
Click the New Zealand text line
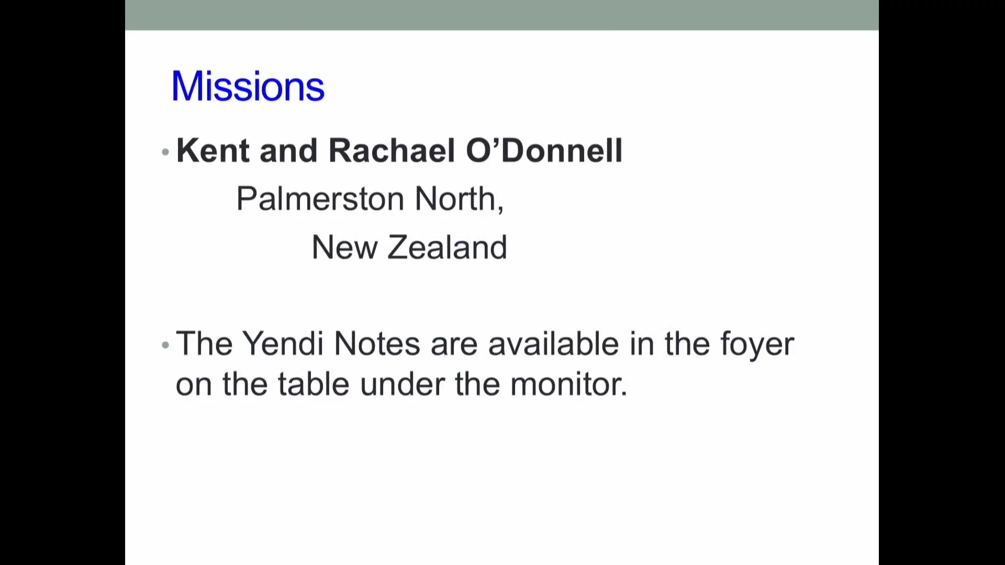point(409,247)
